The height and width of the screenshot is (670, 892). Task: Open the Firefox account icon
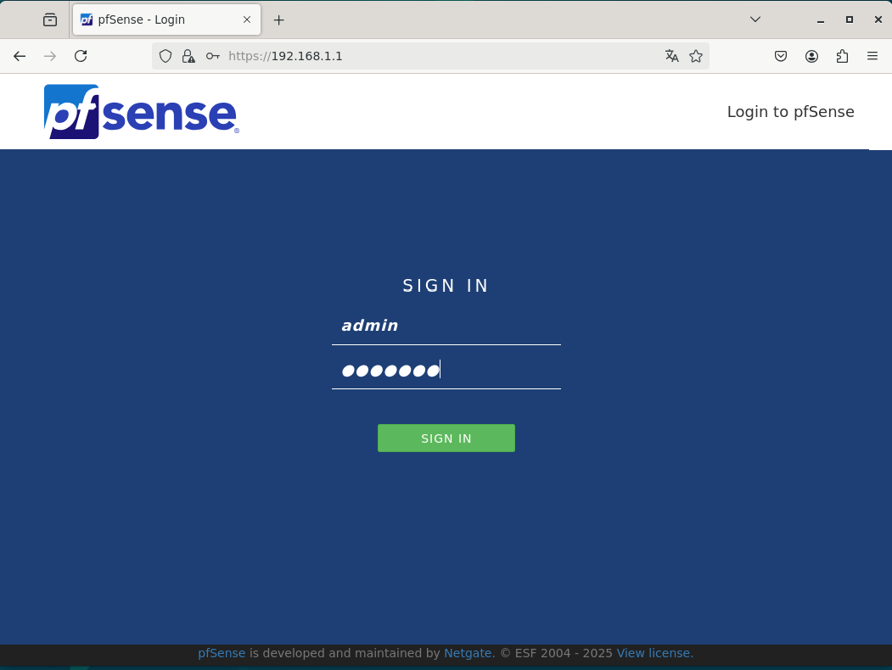(x=811, y=56)
